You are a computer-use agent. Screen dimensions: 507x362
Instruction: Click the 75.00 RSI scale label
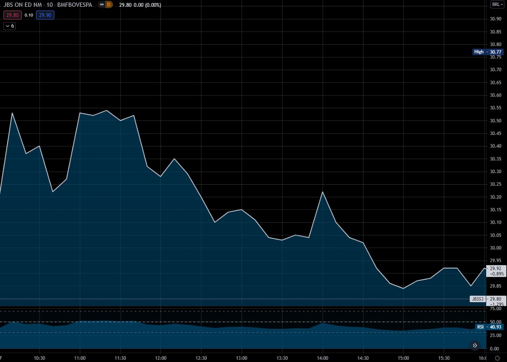pyautogui.click(x=496, y=309)
